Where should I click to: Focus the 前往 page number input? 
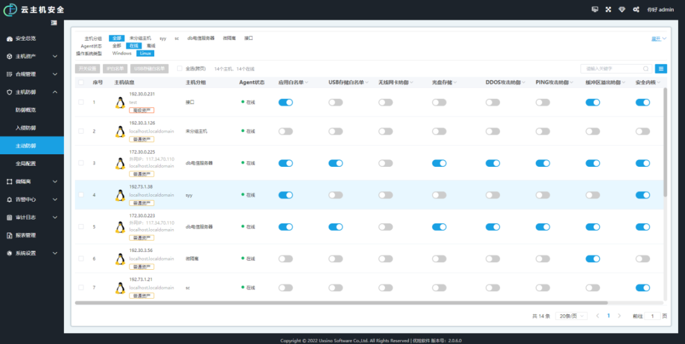pos(653,316)
